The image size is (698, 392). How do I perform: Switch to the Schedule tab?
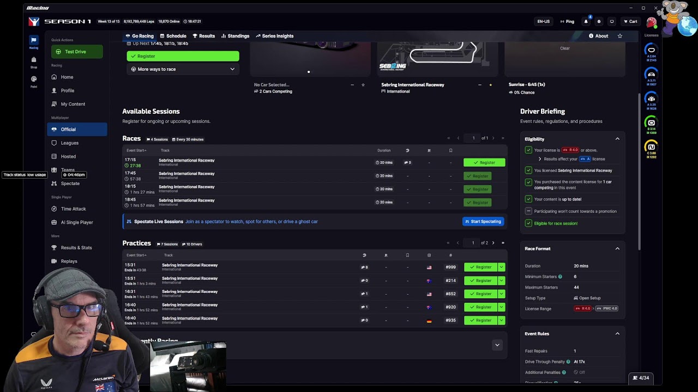click(x=173, y=36)
